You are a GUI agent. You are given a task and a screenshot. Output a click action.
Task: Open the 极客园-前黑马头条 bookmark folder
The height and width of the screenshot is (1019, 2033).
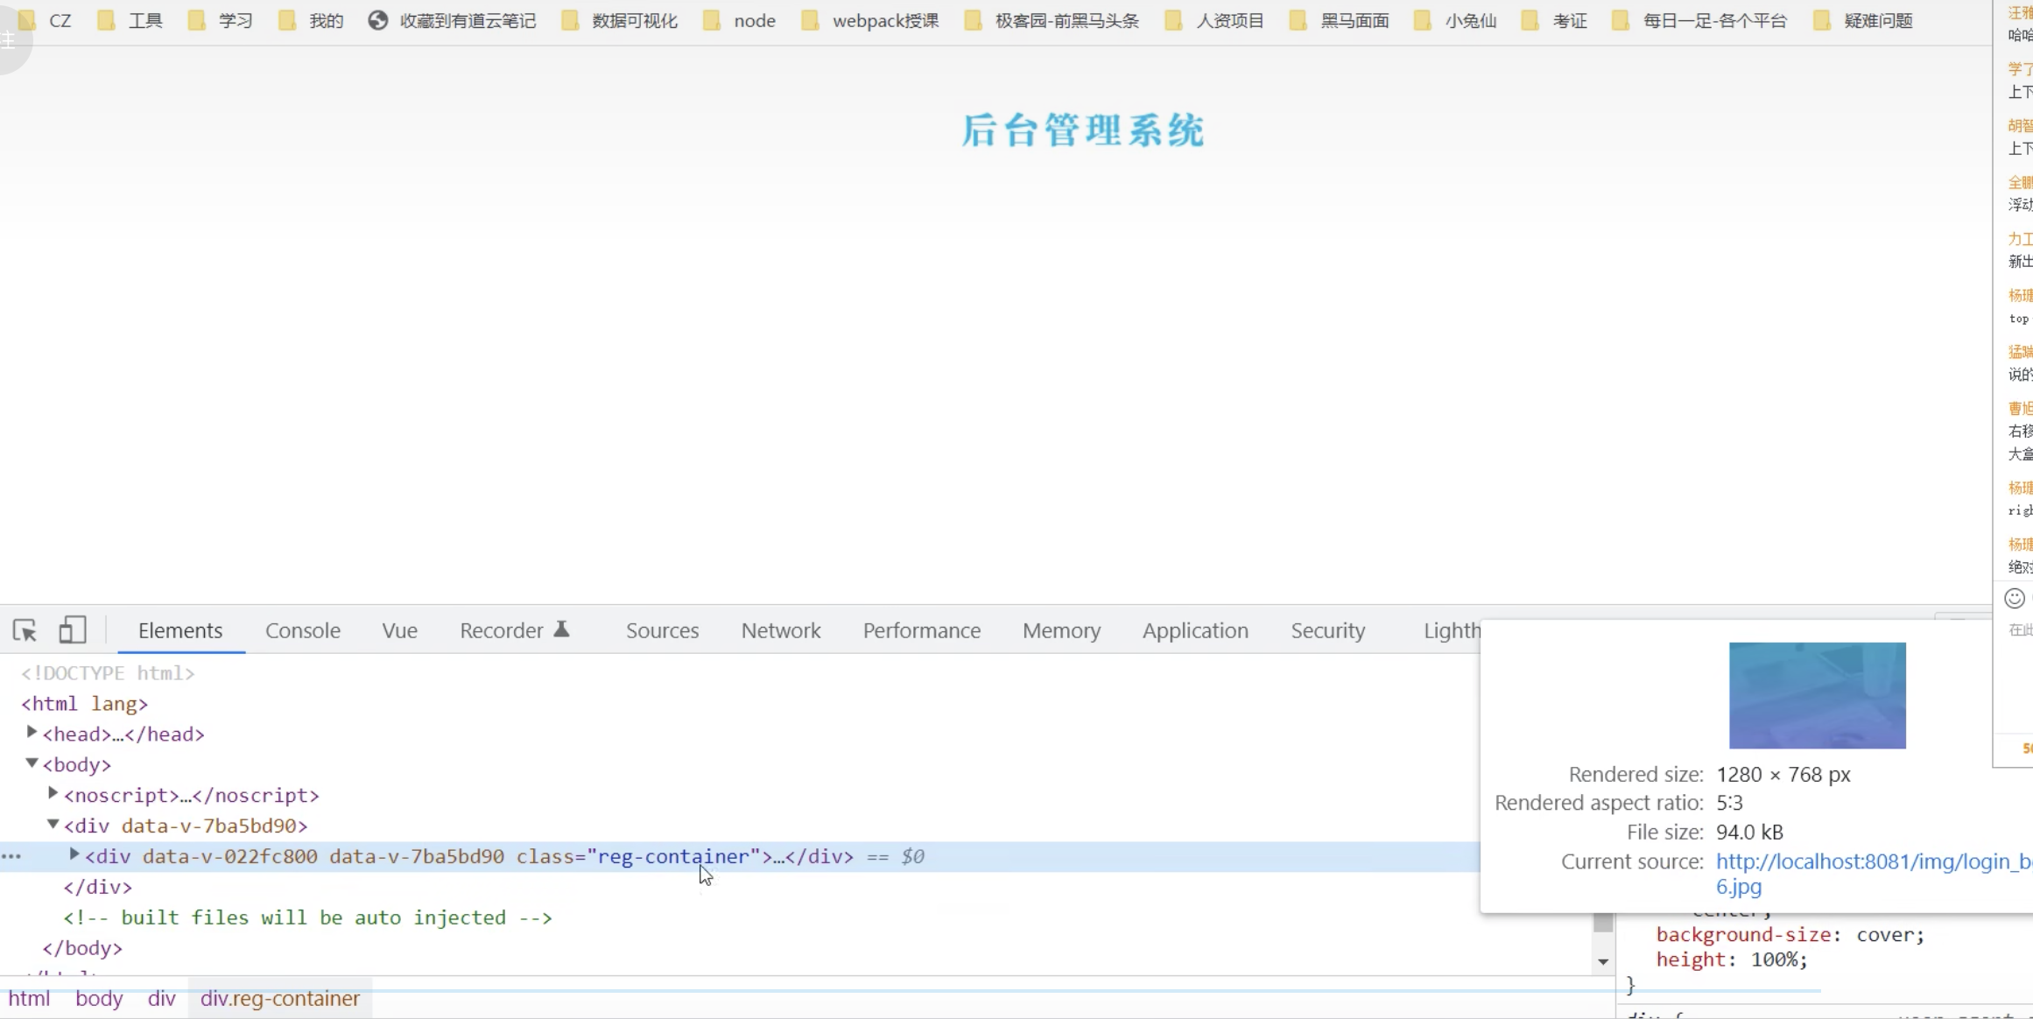coord(1052,20)
